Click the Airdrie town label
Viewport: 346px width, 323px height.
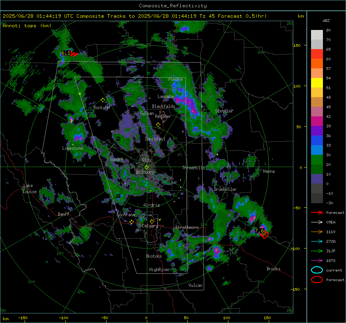click(151, 205)
